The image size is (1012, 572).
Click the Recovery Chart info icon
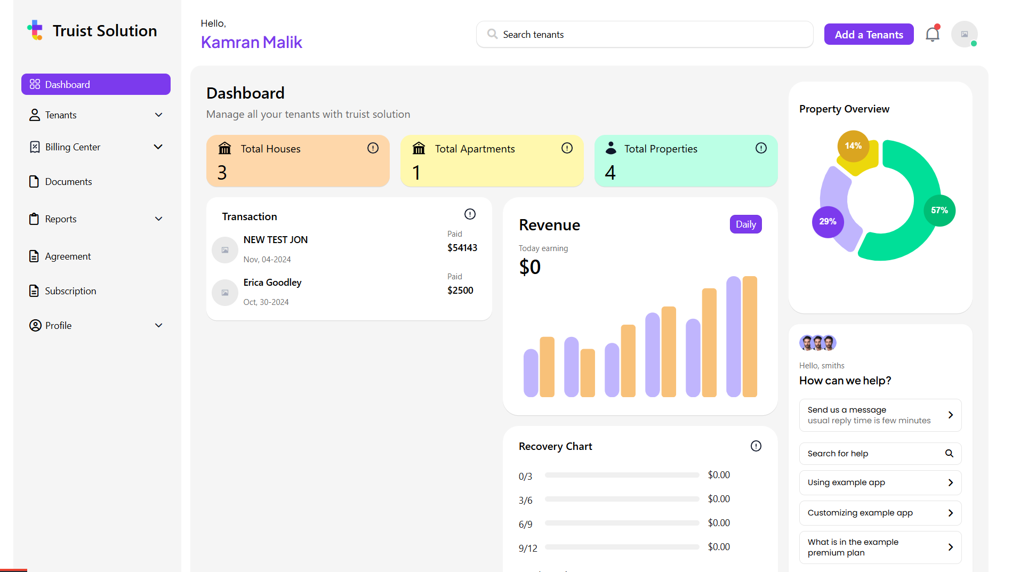click(756, 446)
